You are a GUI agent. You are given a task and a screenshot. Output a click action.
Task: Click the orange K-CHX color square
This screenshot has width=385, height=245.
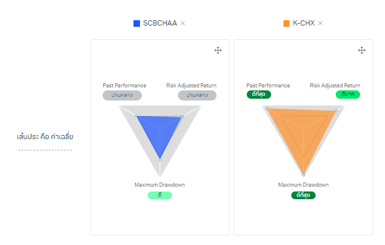pos(287,23)
